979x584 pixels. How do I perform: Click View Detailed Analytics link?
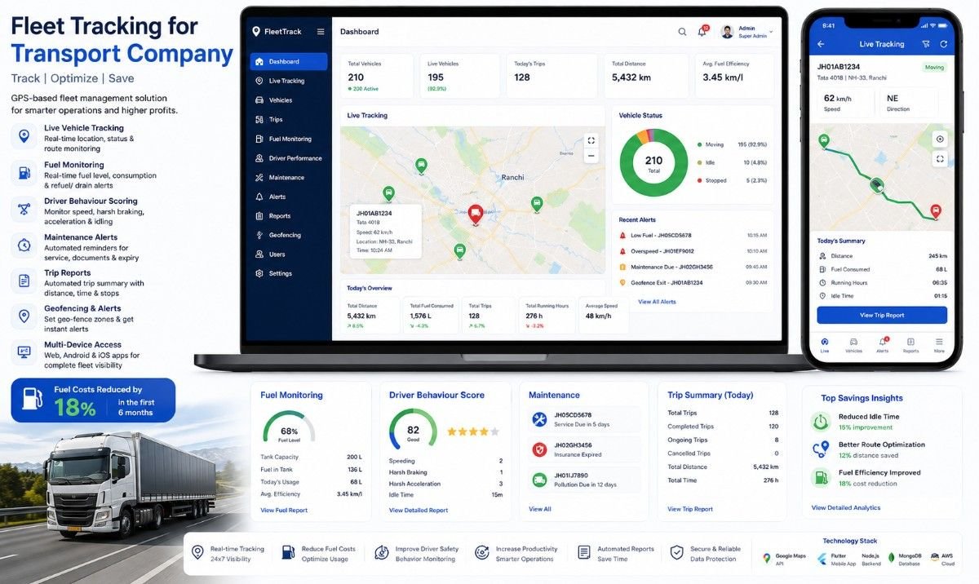[x=846, y=507]
